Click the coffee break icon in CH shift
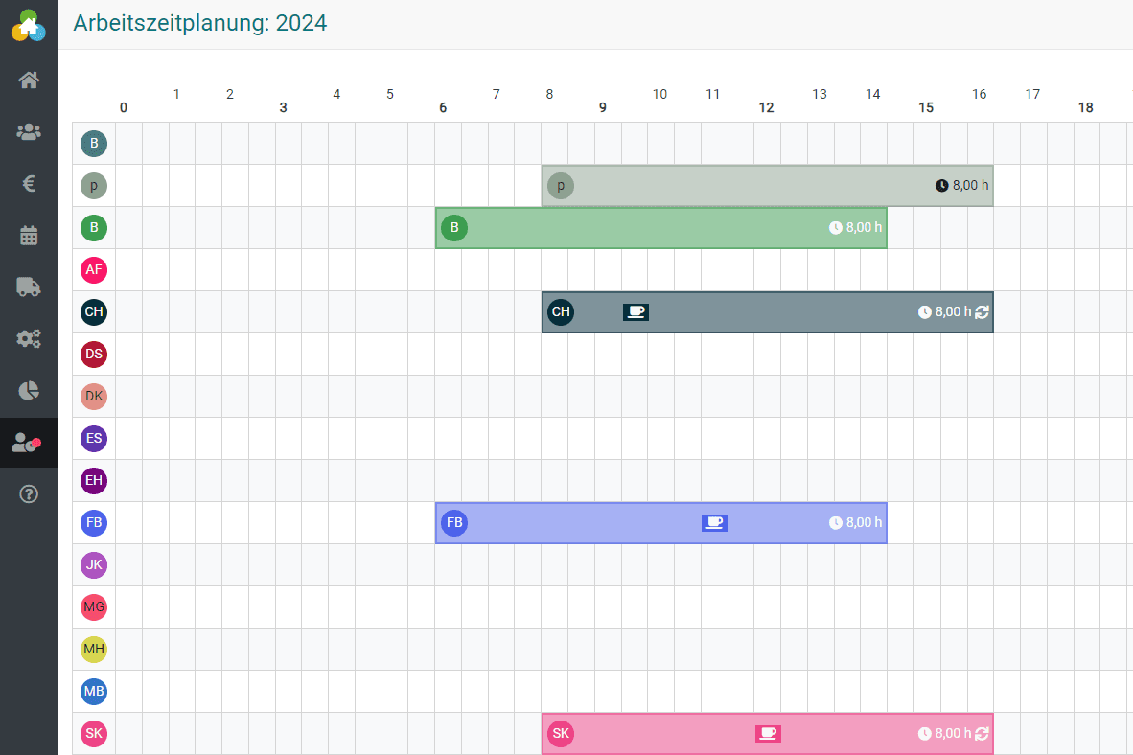The height and width of the screenshot is (755, 1133). tap(636, 312)
